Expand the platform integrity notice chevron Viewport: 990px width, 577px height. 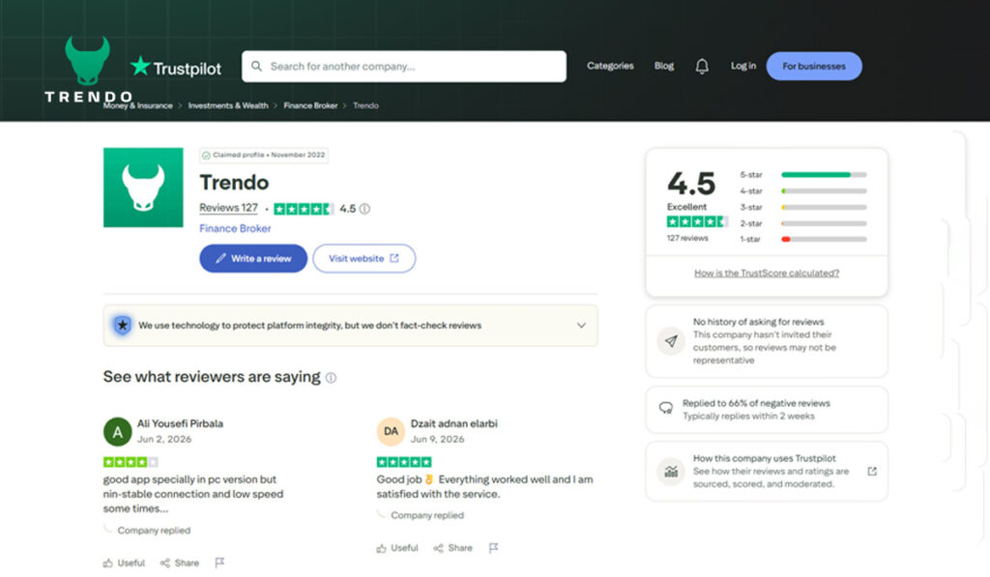coord(581,325)
